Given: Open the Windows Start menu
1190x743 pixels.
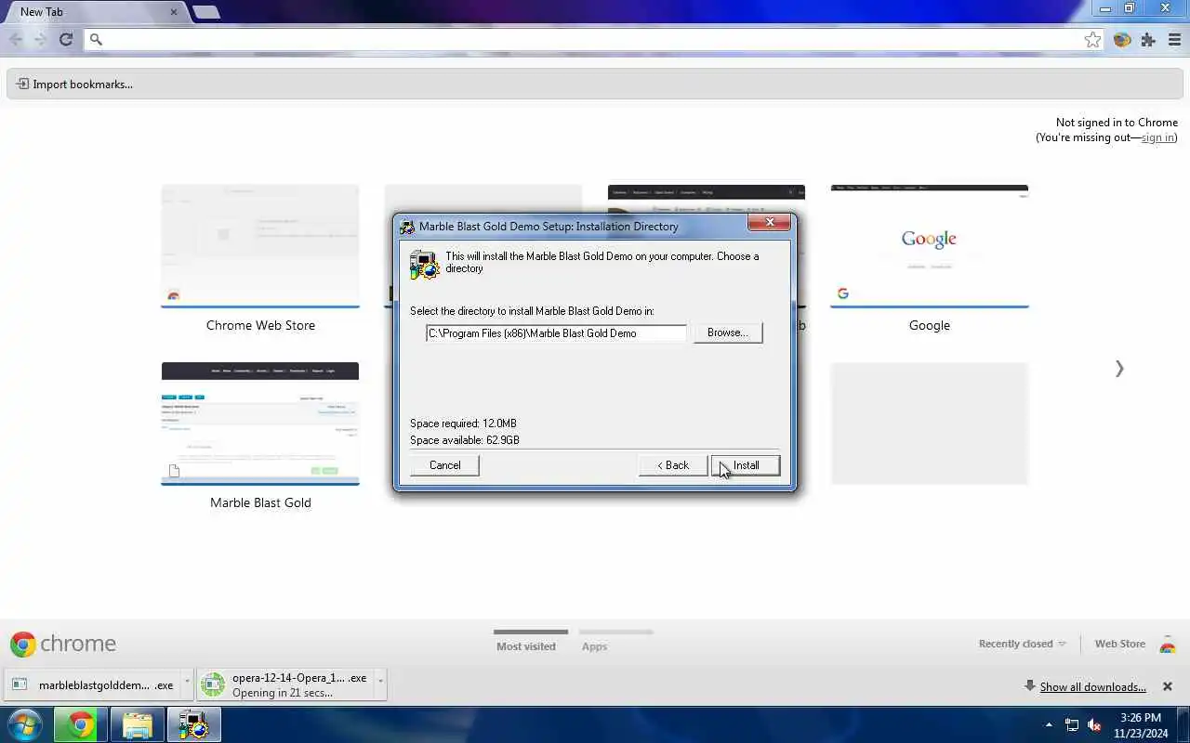Looking at the screenshot, I should click(x=23, y=724).
